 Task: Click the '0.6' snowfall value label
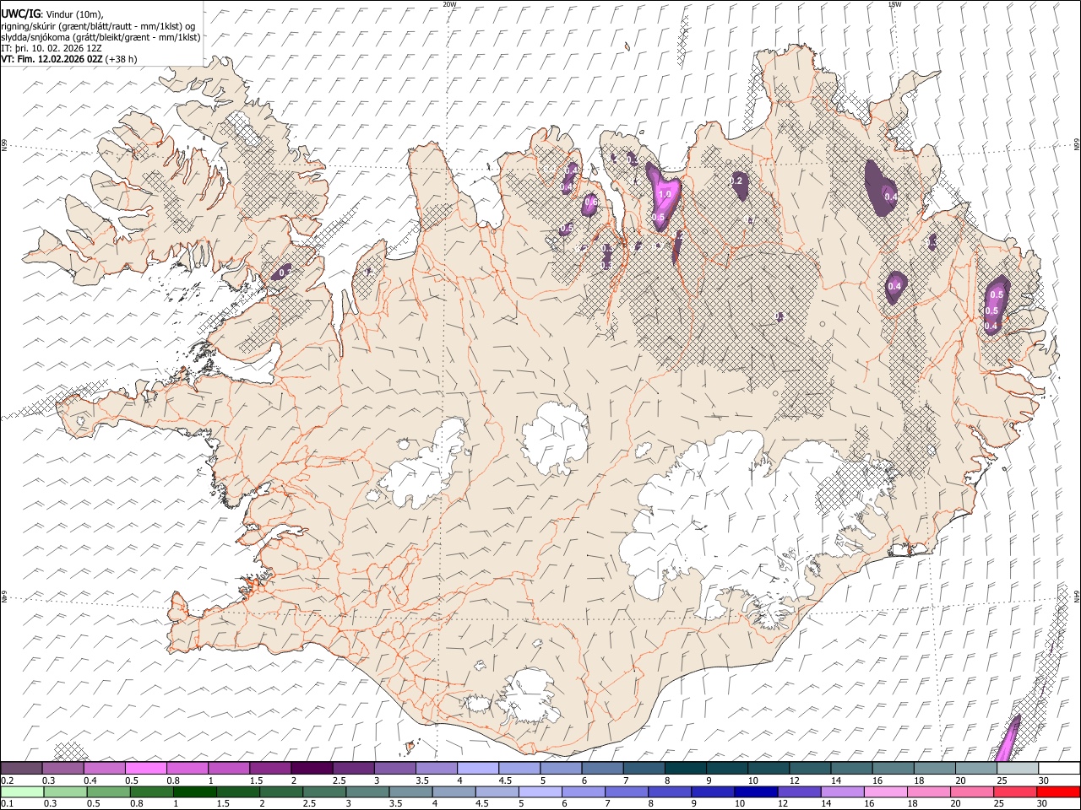pyautogui.click(x=591, y=202)
